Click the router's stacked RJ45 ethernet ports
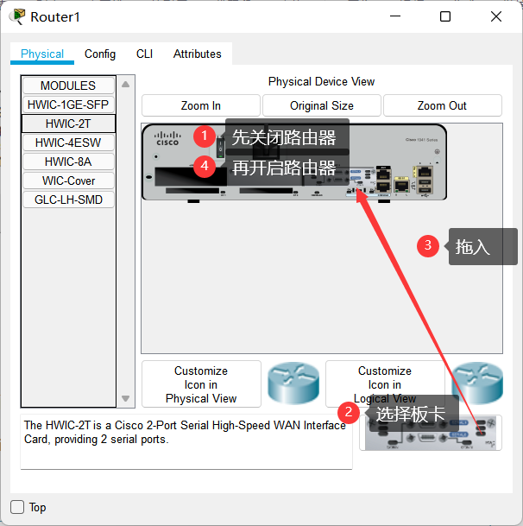 [x=383, y=179]
